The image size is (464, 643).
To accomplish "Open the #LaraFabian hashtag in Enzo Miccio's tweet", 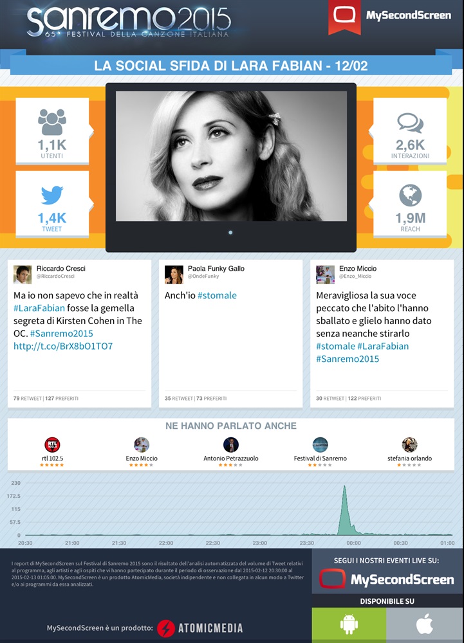I will 383,346.
